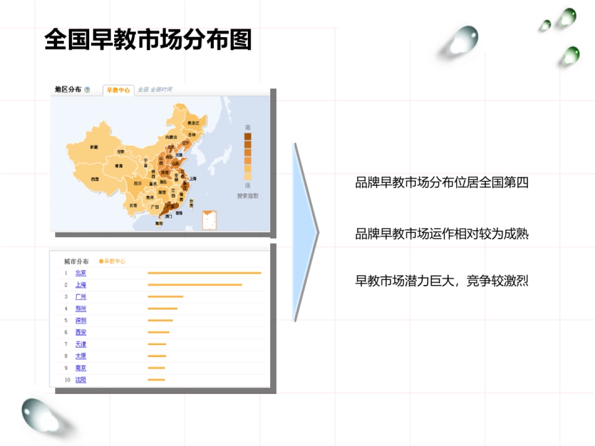Viewport: 595px width, 446px height.
Task: Click the orange 早教中心 legend dot
Action: coord(101,261)
